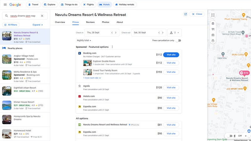Go to next check-in date
This screenshot has width=251, height=141.
click(116, 33)
